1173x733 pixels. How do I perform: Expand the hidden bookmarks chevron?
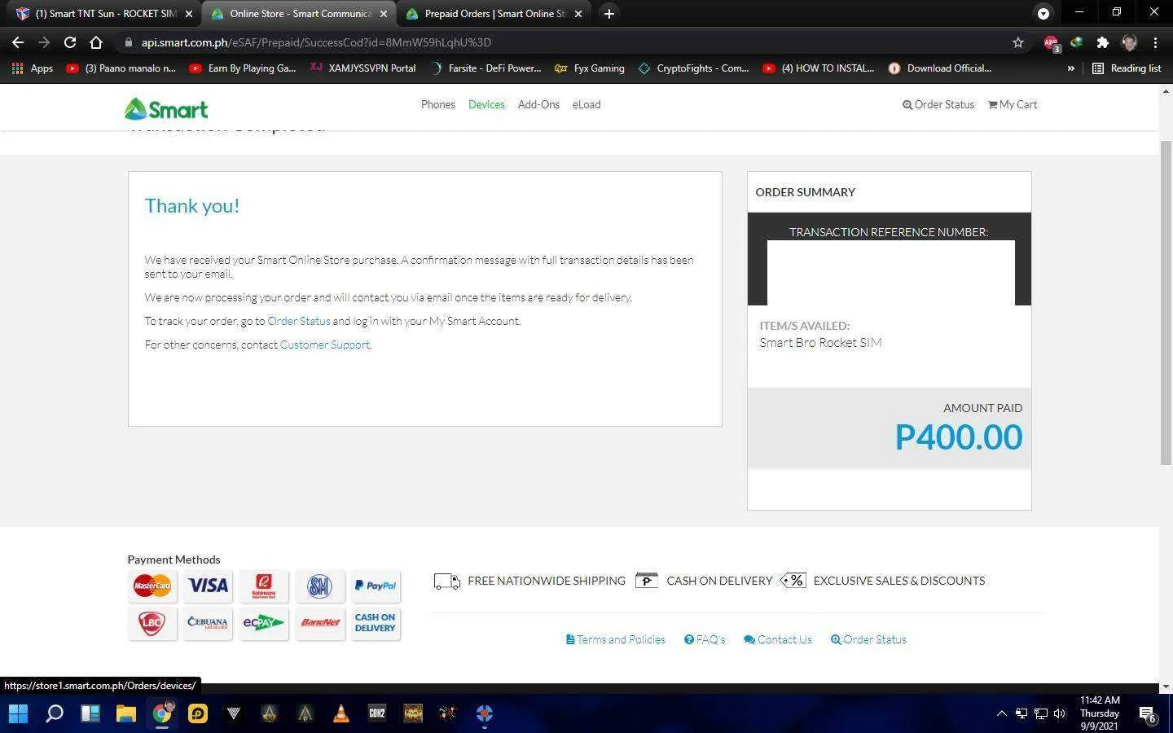click(x=1070, y=68)
